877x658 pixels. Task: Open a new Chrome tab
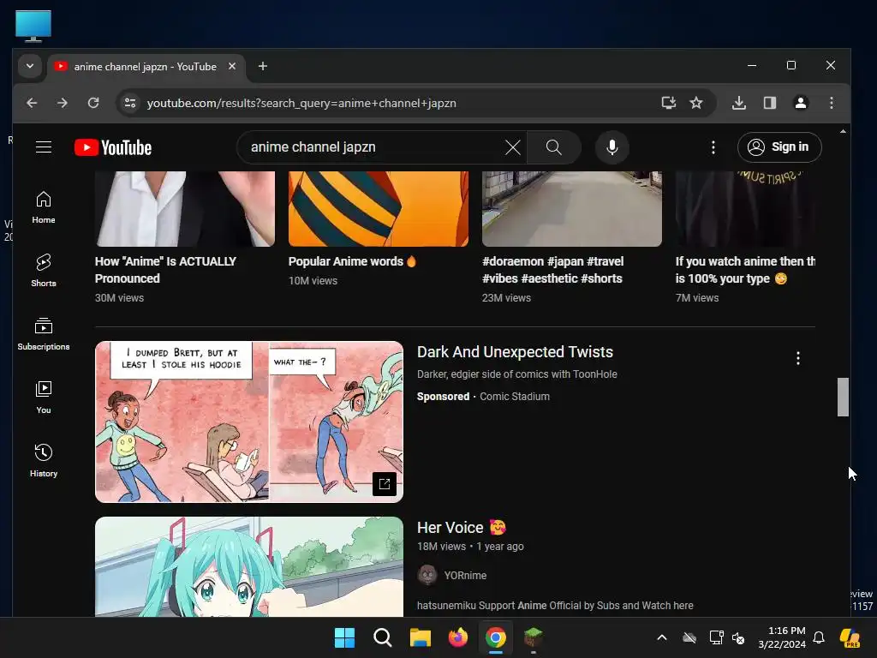[x=262, y=66]
